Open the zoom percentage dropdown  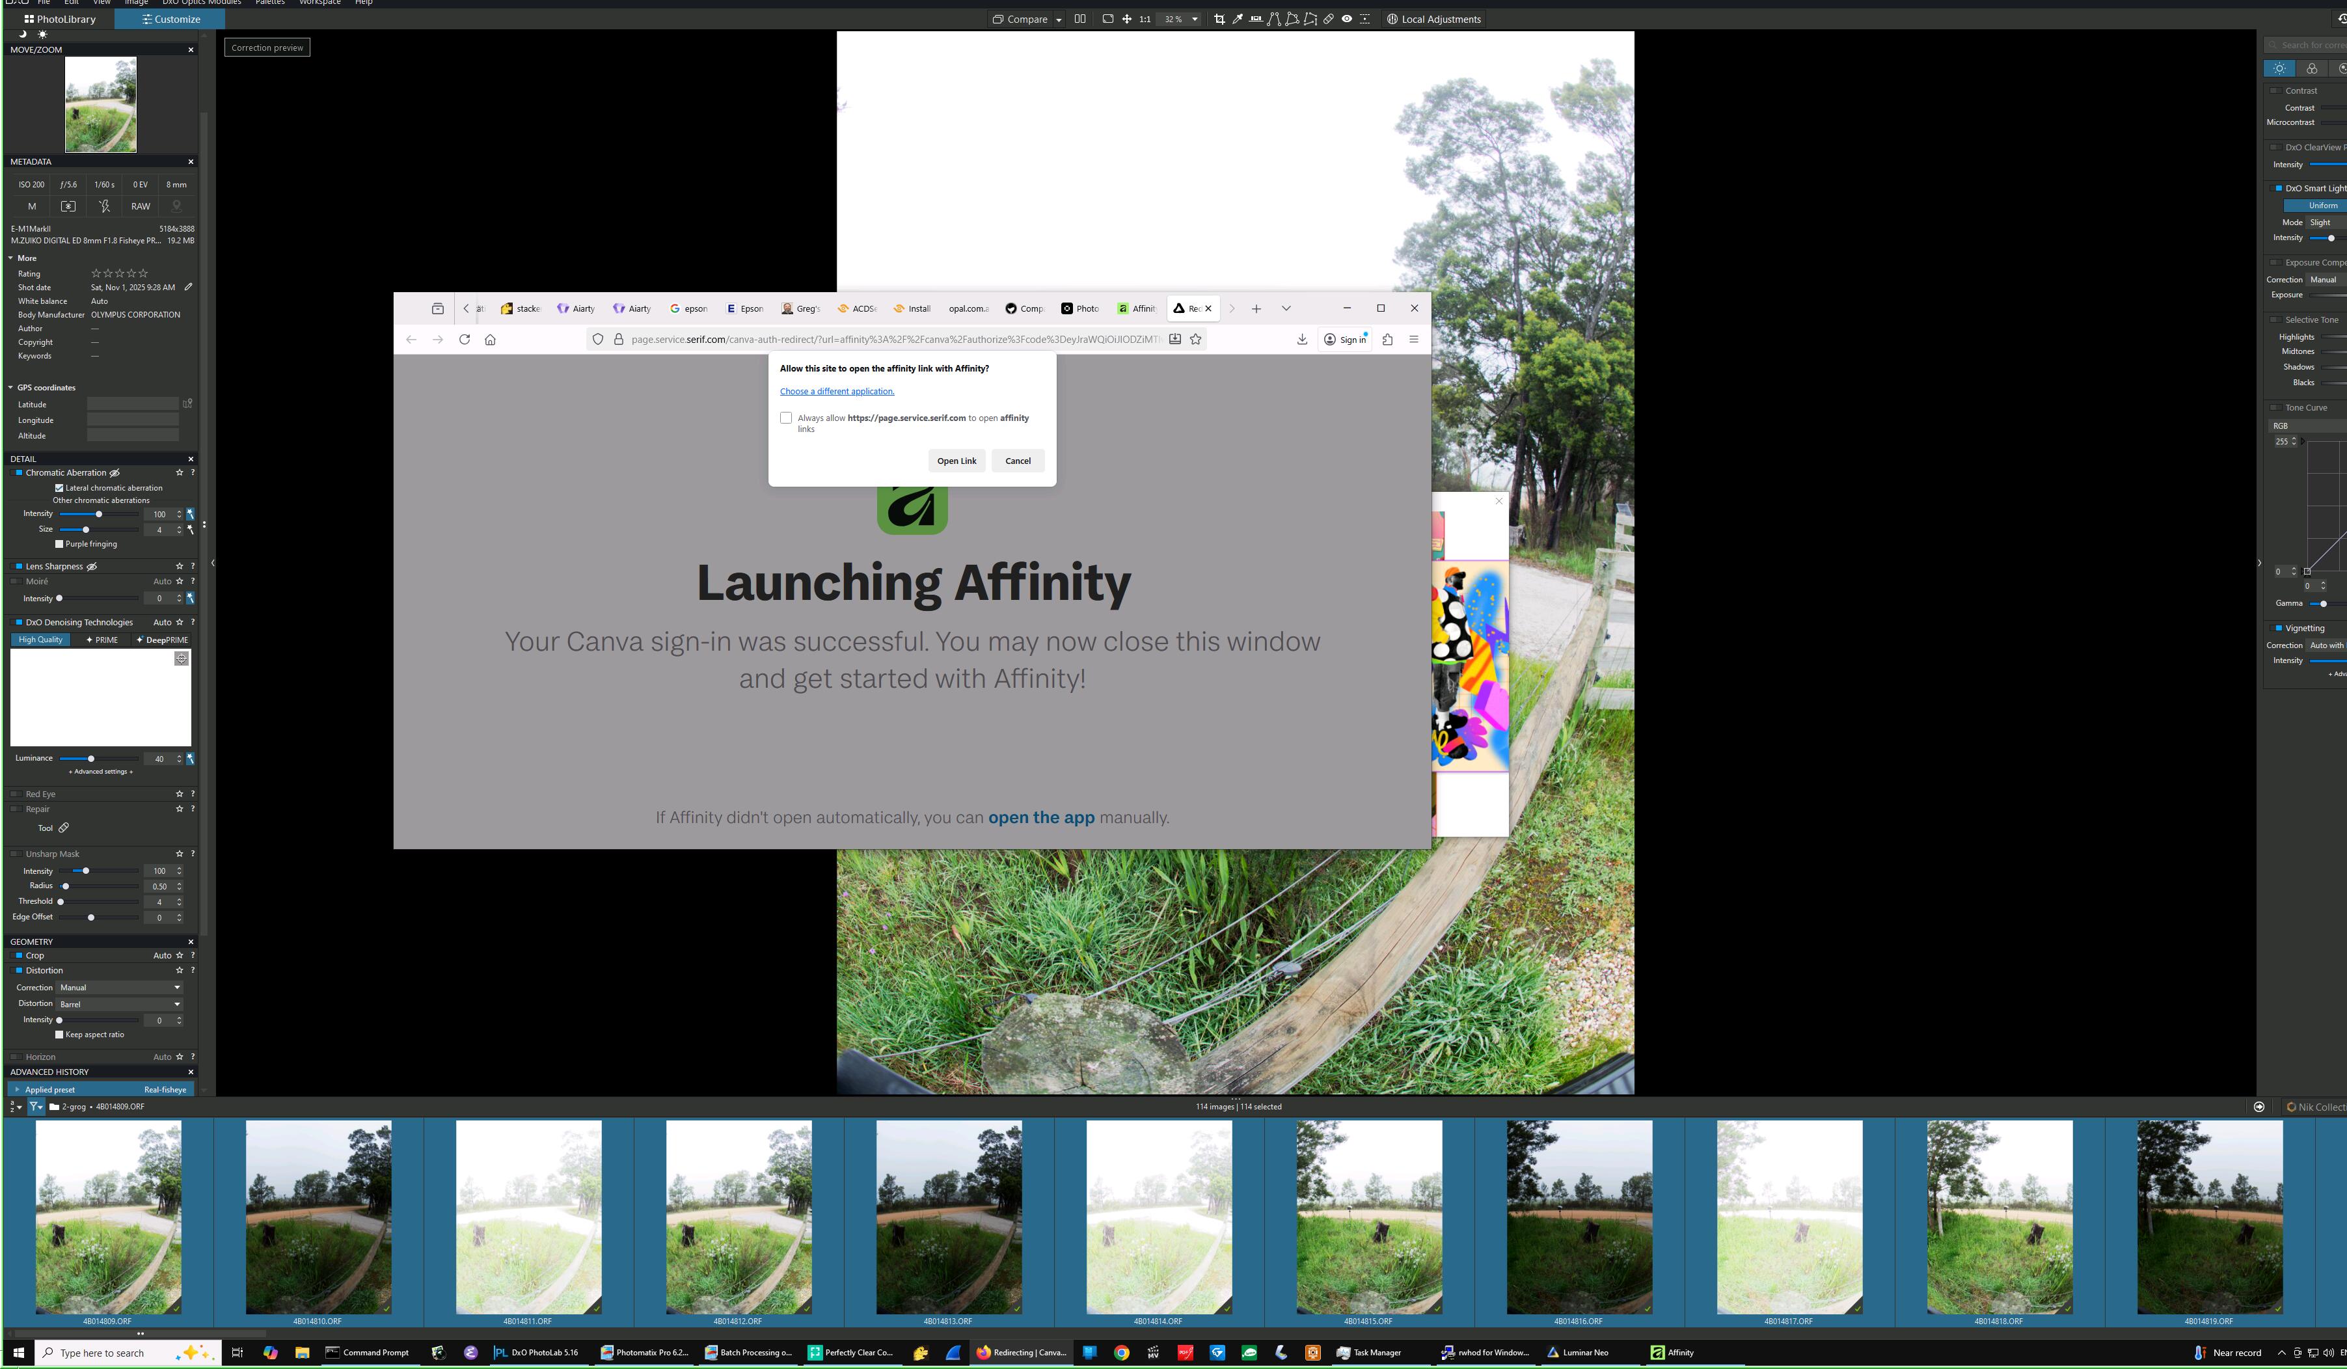pyautogui.click(x=1195, y=20)
